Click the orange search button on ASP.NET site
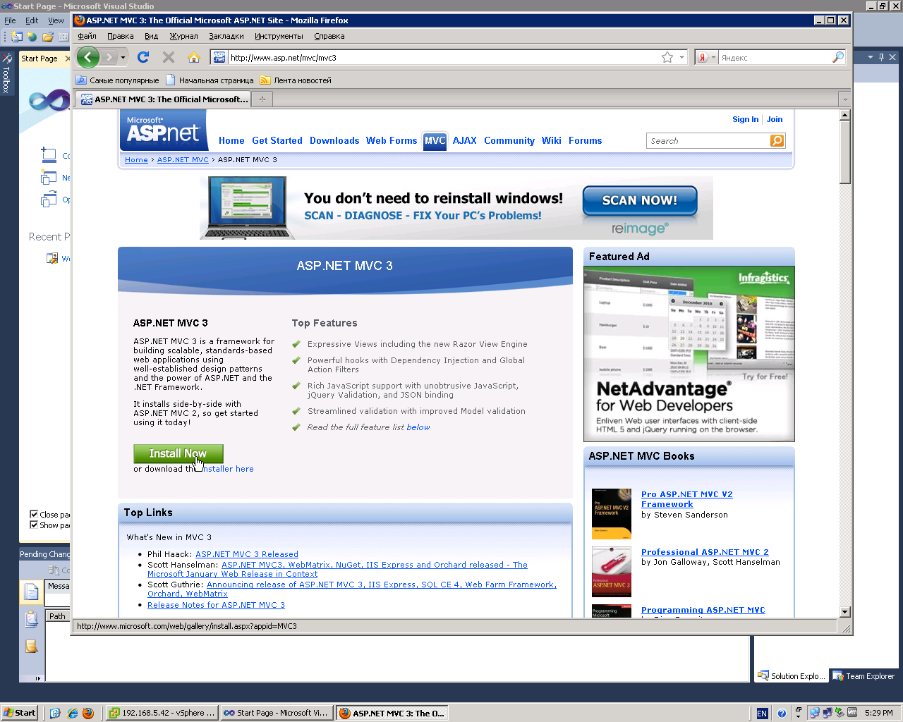This screenshot has width=903, height=722. coord(777,141)
